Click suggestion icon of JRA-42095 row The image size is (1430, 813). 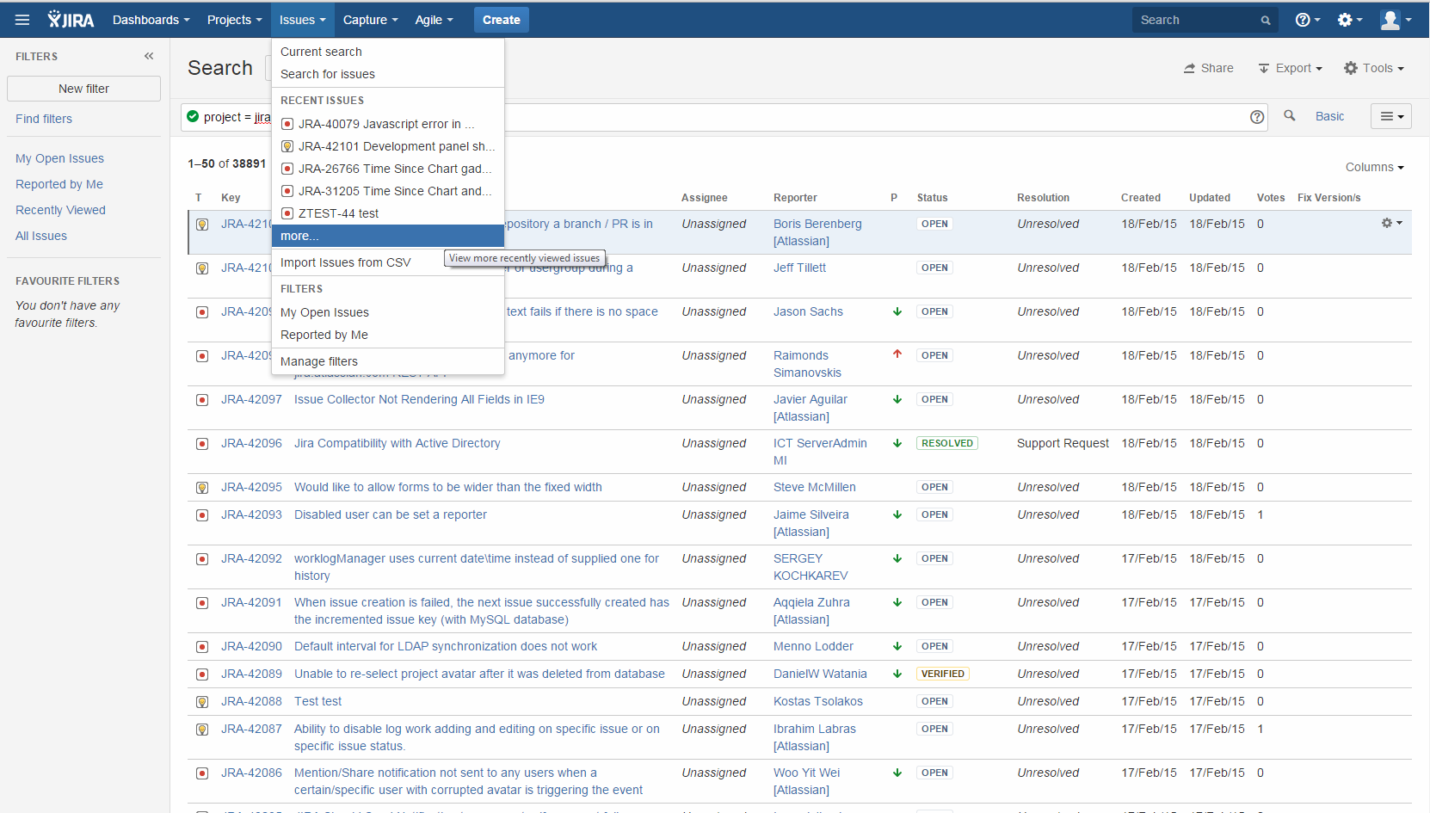click(202, 487)
